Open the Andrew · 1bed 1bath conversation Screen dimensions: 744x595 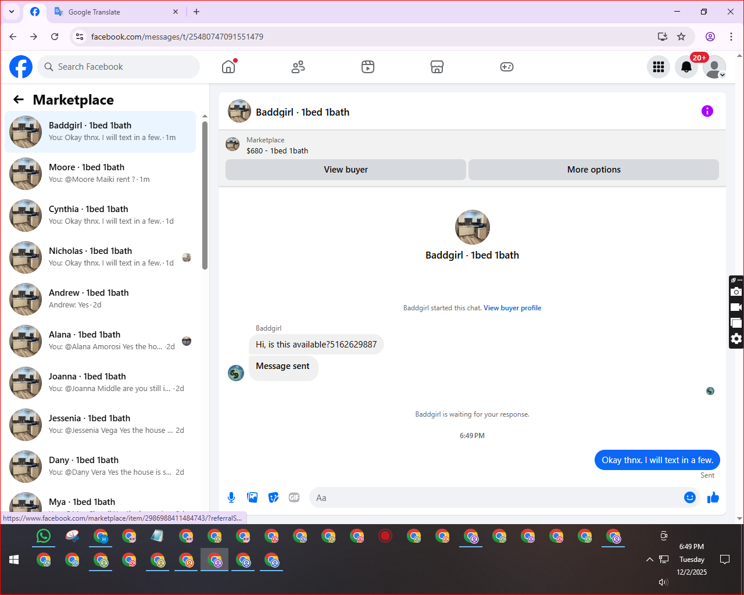click(101, 299)
